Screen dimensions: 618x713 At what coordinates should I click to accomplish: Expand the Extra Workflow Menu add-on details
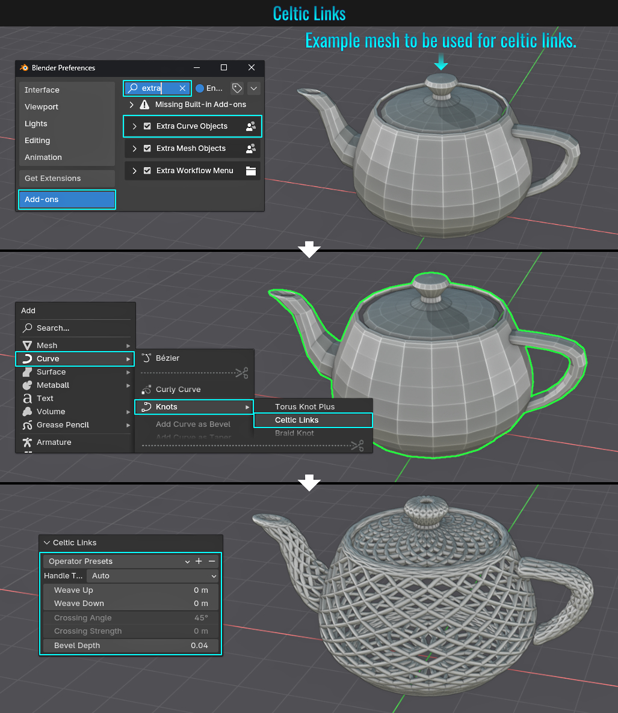tap(134, 171)
